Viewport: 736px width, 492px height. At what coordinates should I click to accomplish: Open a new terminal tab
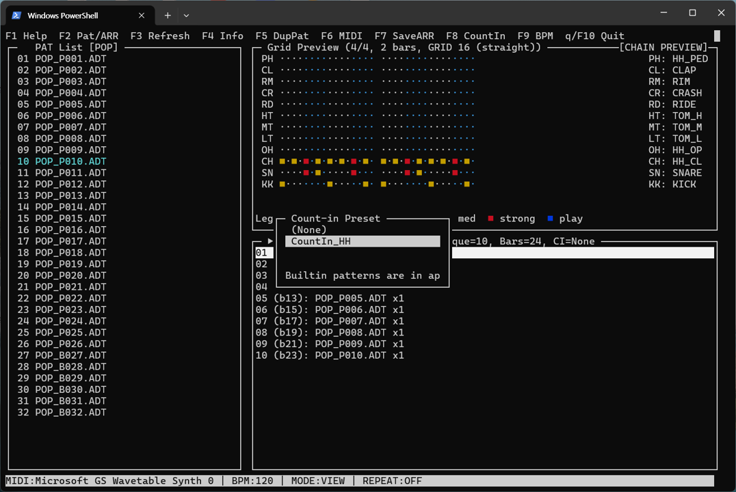(x=168, y=15)
